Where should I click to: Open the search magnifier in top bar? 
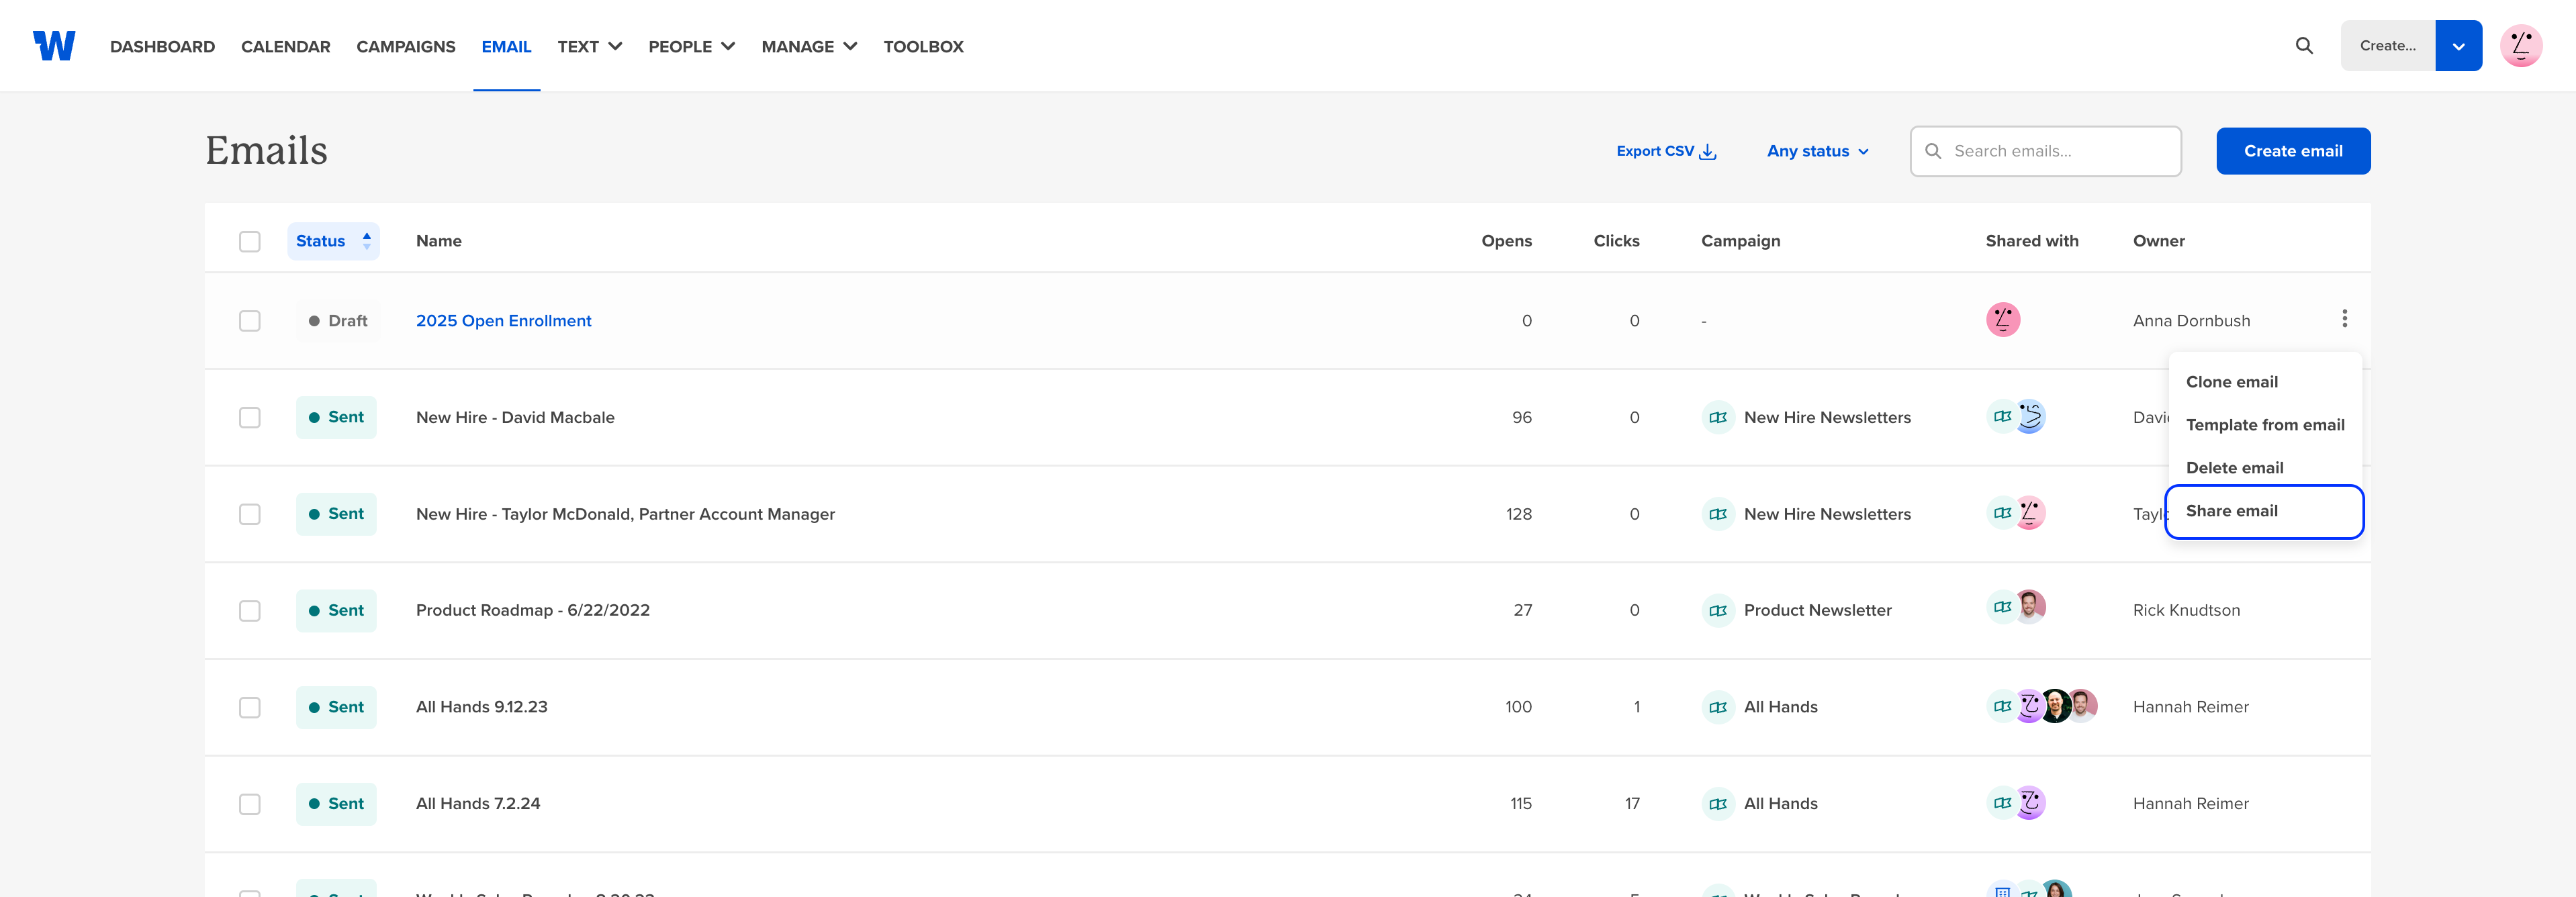(2304, 46)
